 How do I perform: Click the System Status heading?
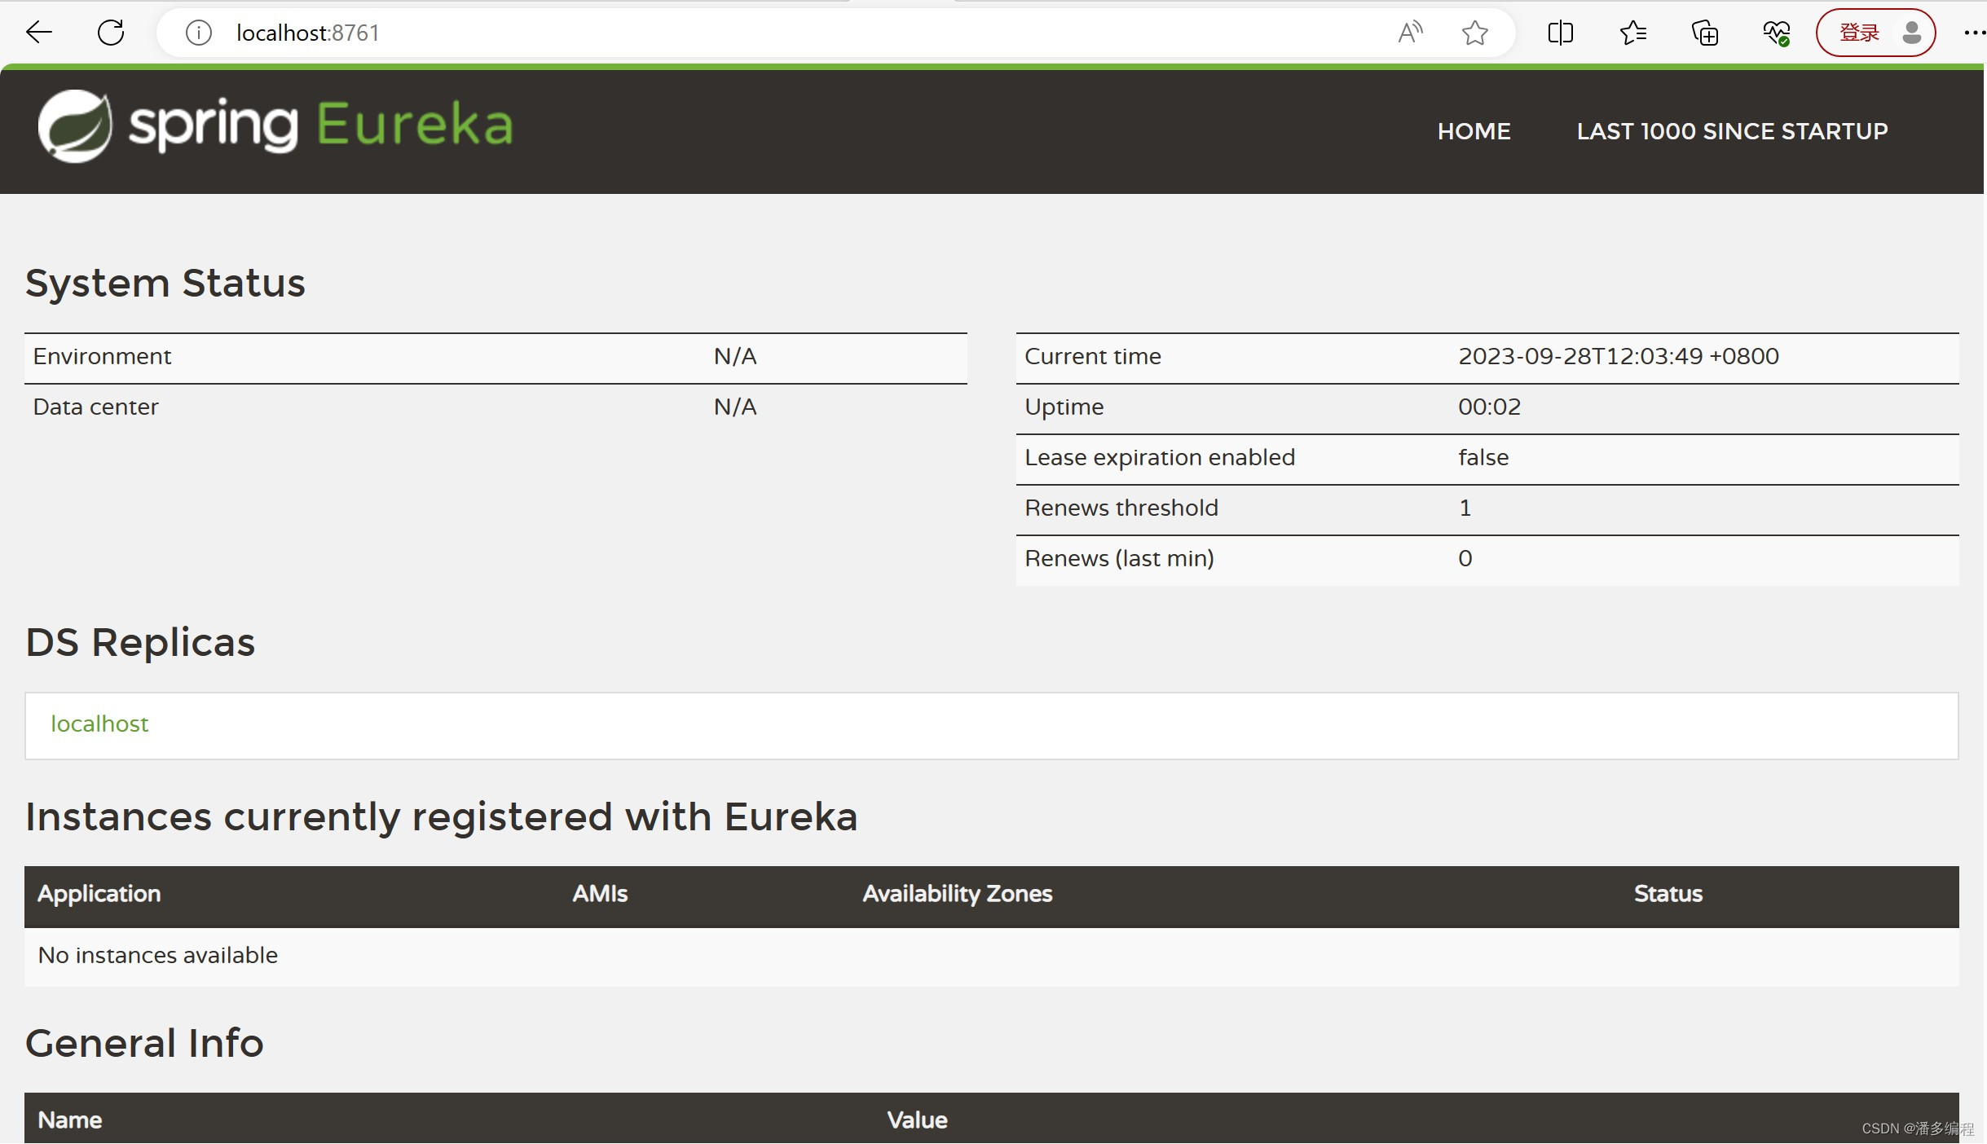[x=165, y=284]
